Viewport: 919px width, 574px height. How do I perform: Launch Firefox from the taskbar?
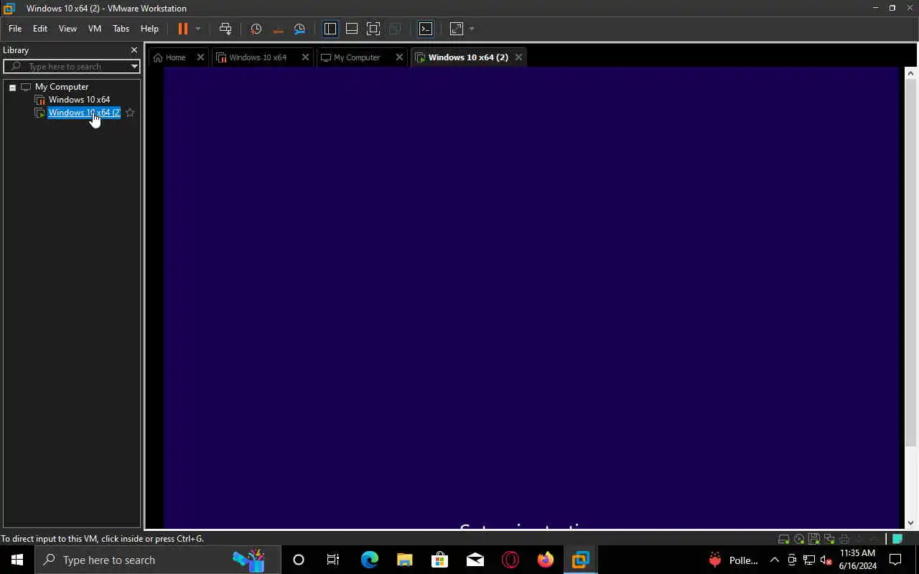tap(546, 560)
